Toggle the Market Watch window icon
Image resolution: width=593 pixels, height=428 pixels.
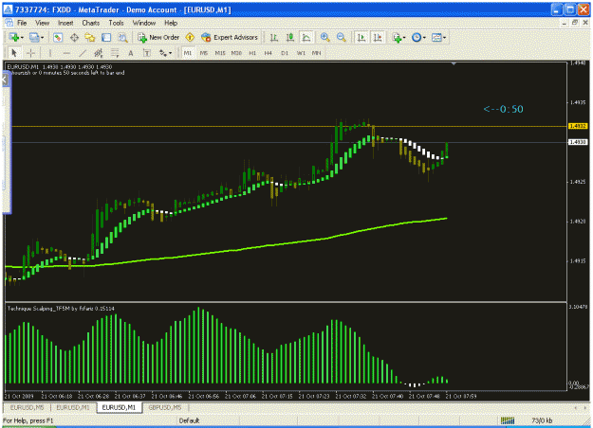58,37
